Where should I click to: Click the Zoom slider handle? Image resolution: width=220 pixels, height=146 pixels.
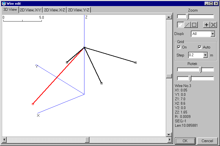click(188, 17)
